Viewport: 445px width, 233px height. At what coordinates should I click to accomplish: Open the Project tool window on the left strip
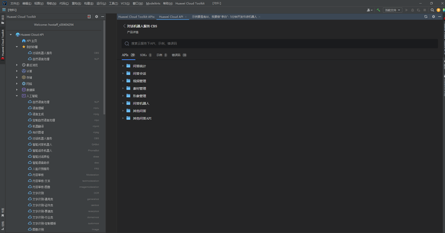coord(3,20)
